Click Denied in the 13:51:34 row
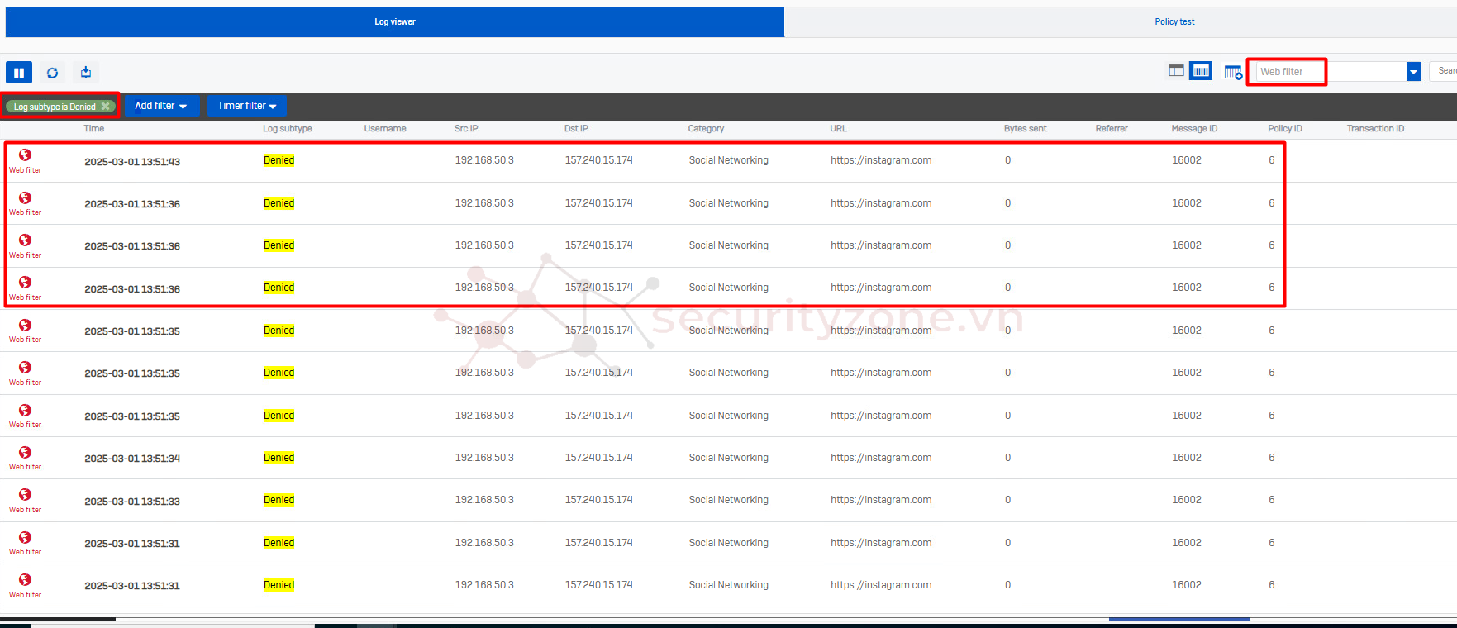This screenshot has width=1457, height=628. (x=279, y=458)
